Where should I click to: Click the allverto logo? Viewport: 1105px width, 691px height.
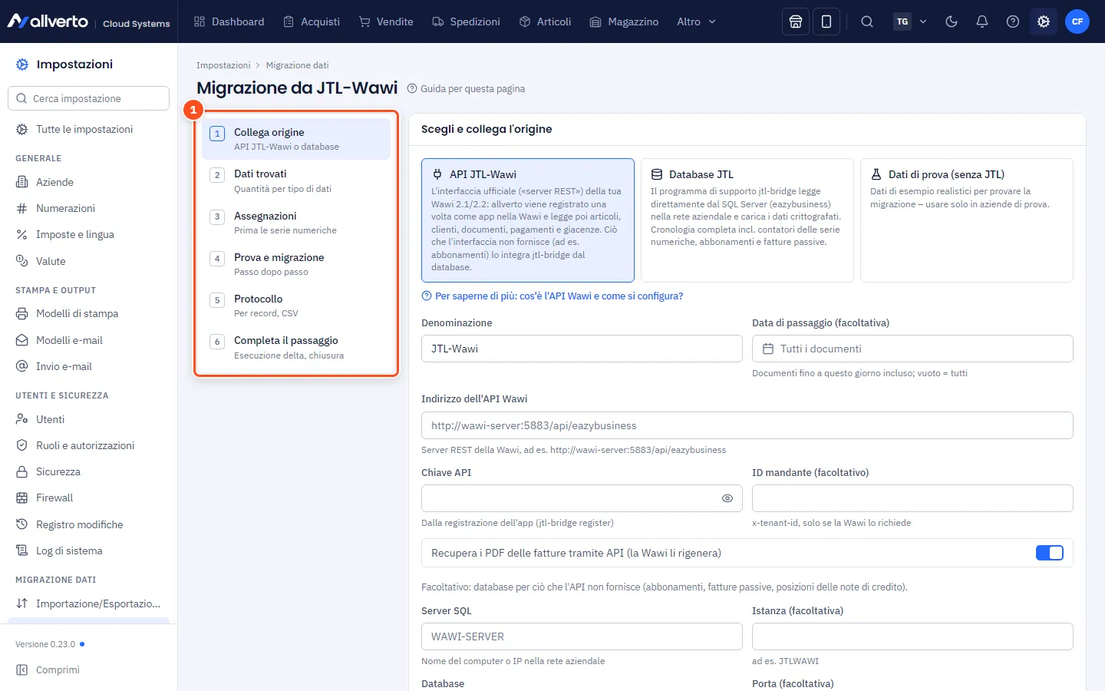tap(48, 21)
